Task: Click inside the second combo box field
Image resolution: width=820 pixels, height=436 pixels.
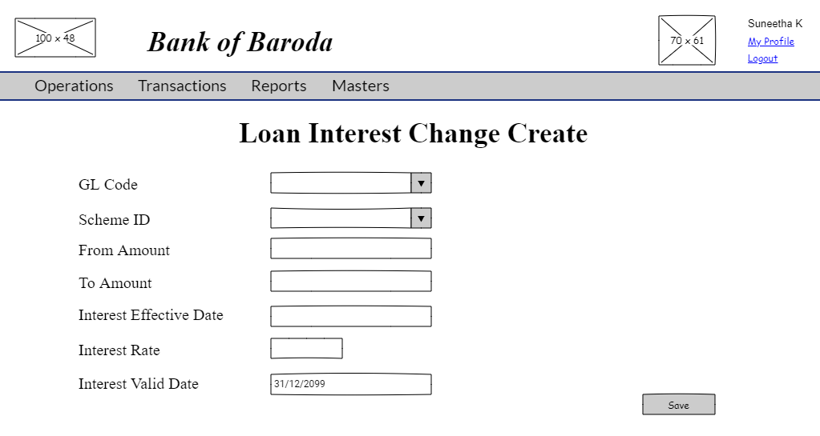Action: click(341, 218)
